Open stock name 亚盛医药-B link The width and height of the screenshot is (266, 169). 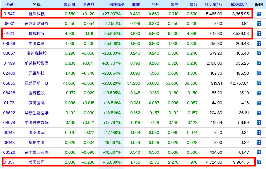click(x=36, y=83)
